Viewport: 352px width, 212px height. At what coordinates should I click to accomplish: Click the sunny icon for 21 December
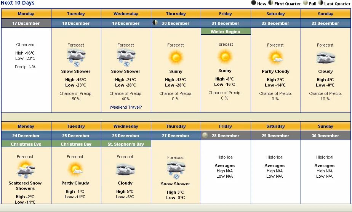pyautogui.click(x=225, y=57)
